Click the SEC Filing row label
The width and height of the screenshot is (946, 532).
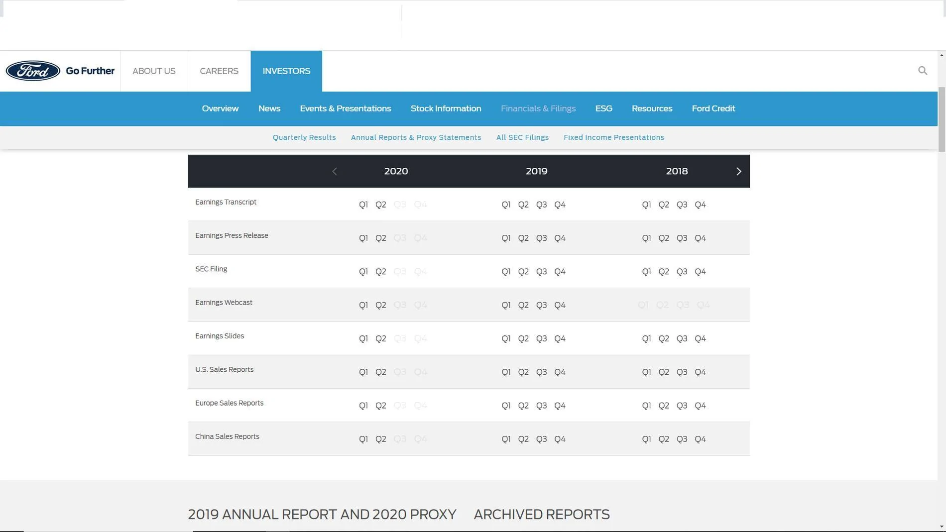coord(211,269)
